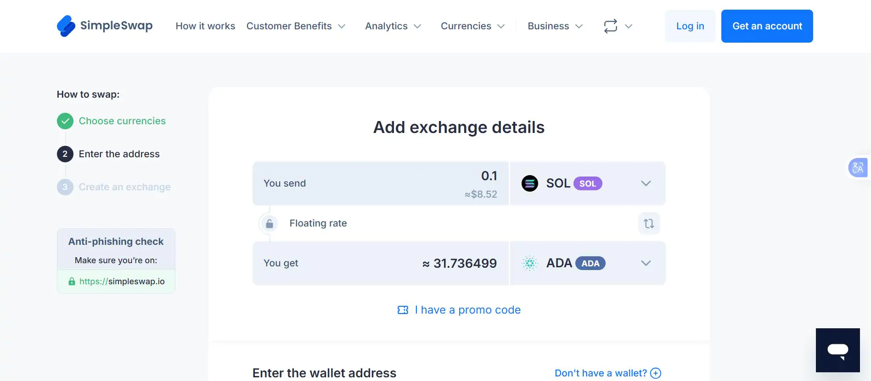Click the green lock icon in anti-phishing box
The width and height of the screenshot is (871, 381).
pos(73,281)
